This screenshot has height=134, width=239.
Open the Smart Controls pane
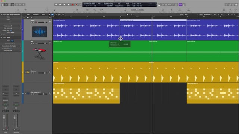(x=17, y=5)
